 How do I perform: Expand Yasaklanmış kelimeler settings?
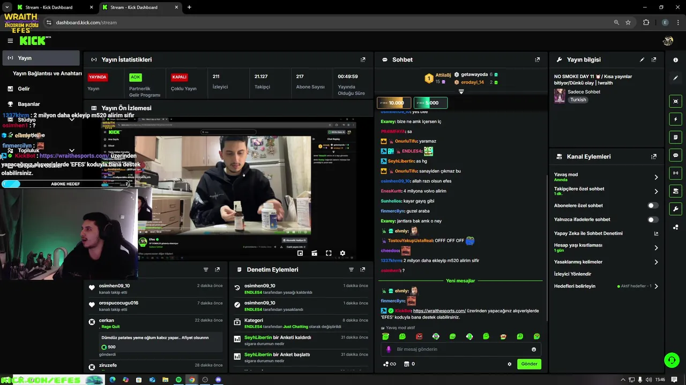(x=656, y=262)
